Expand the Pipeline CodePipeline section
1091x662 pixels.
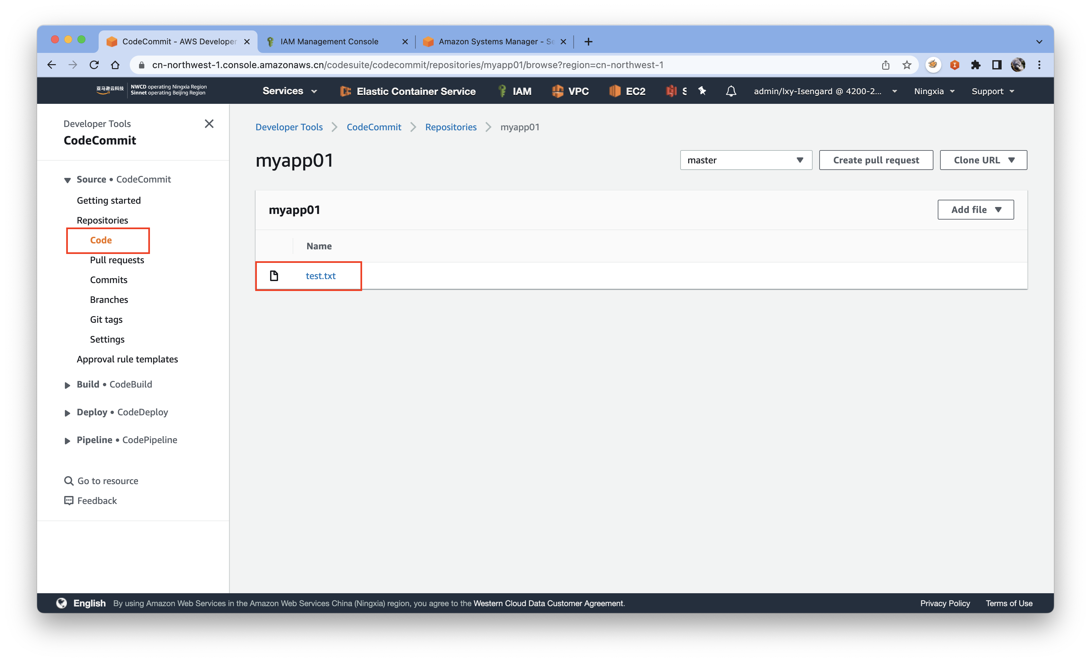pos(67,441)
